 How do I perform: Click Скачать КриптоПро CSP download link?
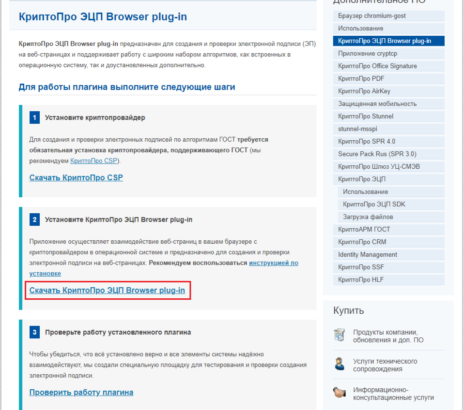[76, 177]
